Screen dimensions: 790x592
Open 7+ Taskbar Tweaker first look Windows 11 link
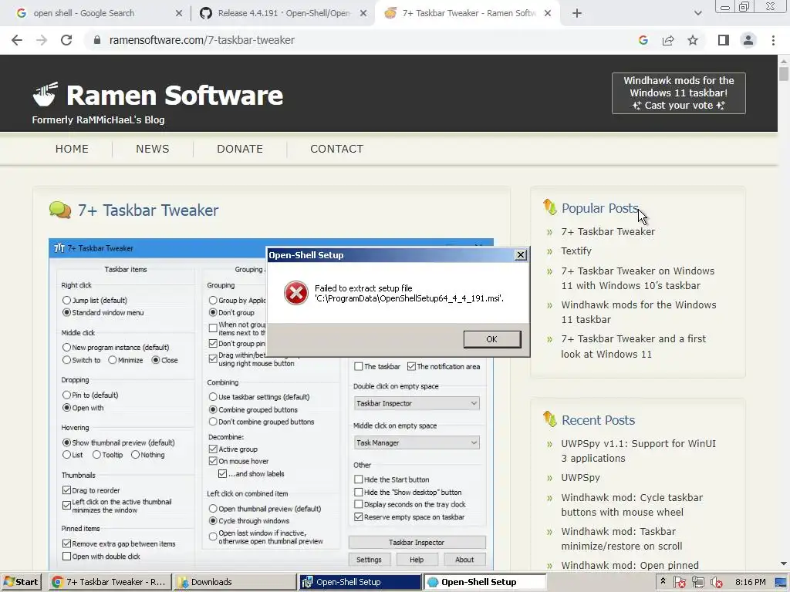tap(634, 346)
